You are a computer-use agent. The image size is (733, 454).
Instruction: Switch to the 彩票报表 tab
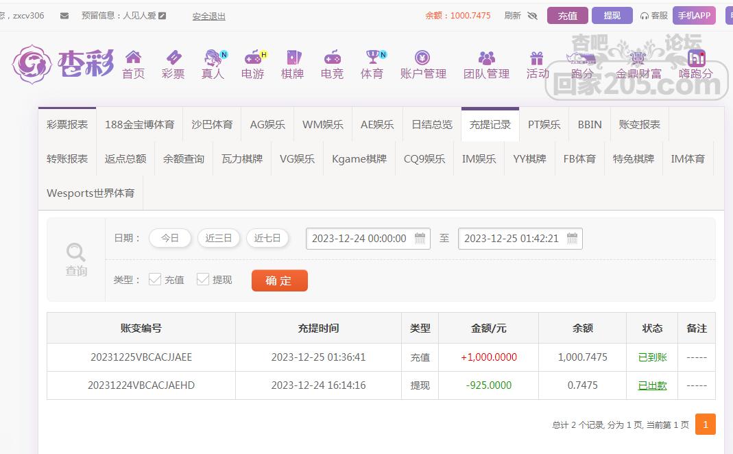[x=67, y=124]
